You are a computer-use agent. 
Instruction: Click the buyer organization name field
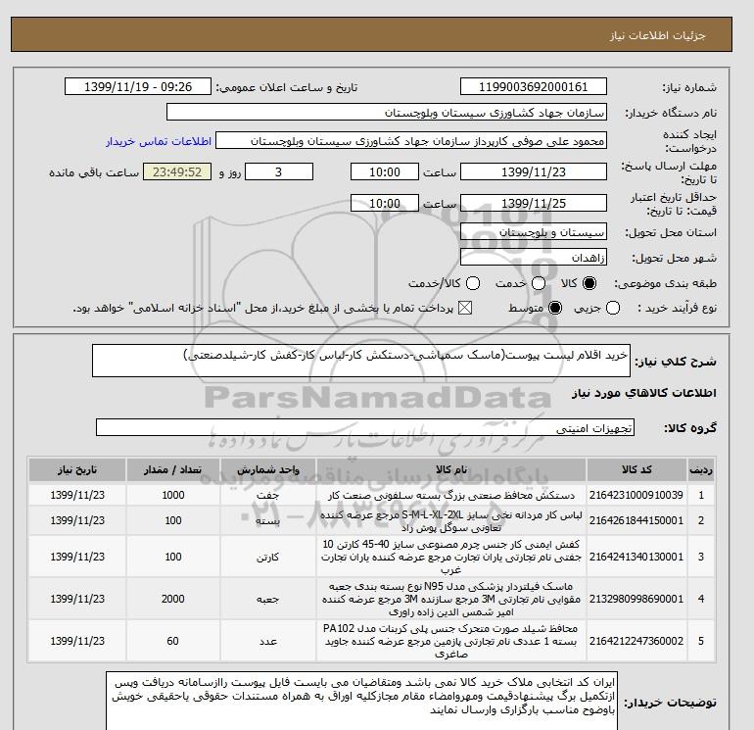pos(387,113)
